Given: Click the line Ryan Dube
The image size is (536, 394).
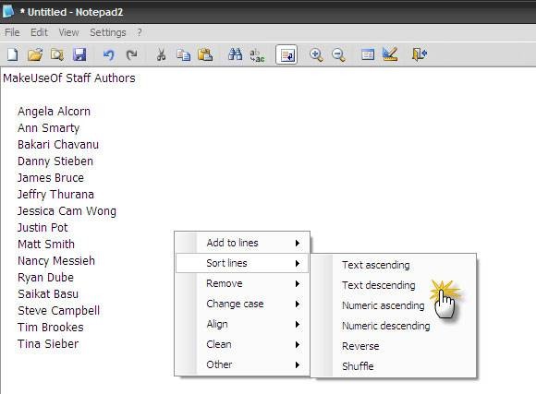Looking at the screenshot, I should pyautogui.click(x=45, y=277).
